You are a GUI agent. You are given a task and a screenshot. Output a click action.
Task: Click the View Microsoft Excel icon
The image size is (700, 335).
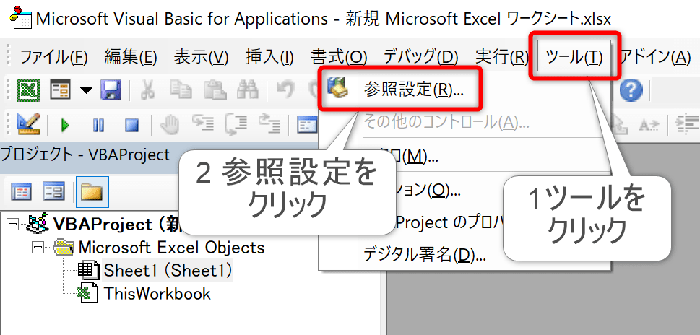pyautogui.click(x=27, y=90)
